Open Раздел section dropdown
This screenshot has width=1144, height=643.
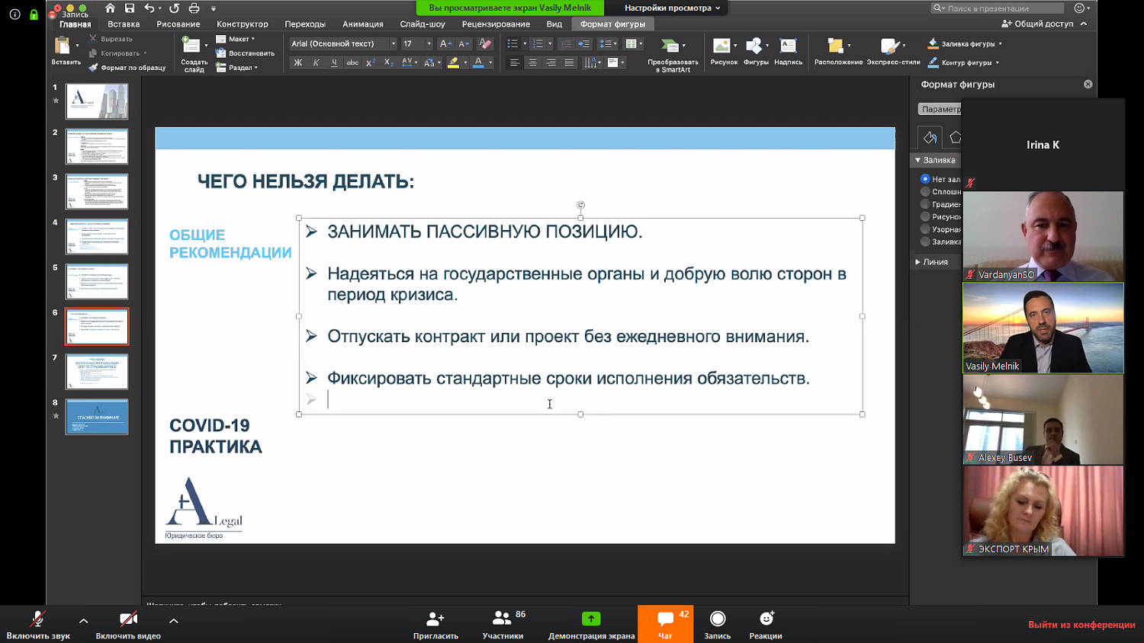click(236, 68)
